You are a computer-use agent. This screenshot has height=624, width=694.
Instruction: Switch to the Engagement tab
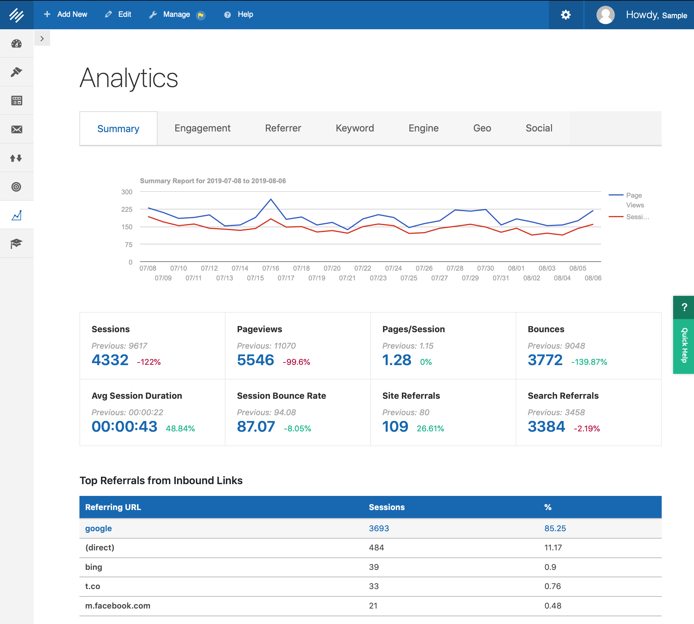[x=202, y=127]
